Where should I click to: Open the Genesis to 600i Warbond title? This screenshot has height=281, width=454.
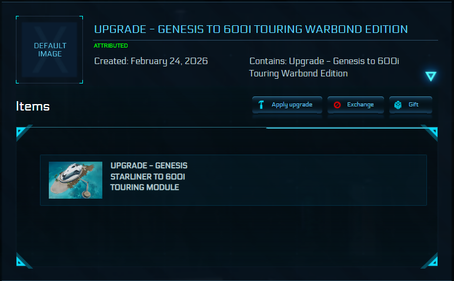pyautogui.click(x=251, y=29)
